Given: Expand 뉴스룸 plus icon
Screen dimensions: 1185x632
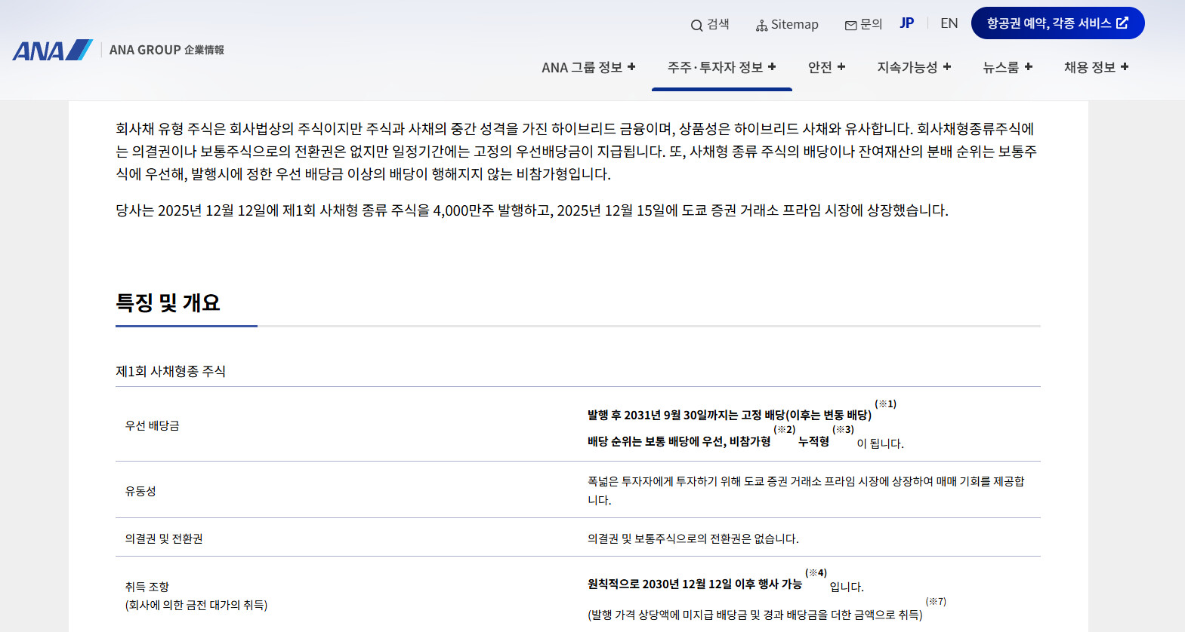Looking at the screenshot, I should (1029, 66).
